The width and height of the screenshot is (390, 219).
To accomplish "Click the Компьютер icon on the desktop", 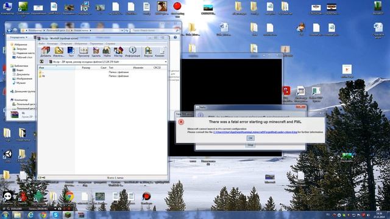I will pos(7,7).
